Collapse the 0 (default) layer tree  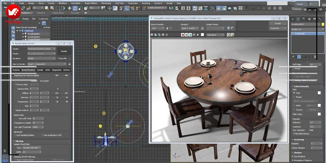coord(18,31)
